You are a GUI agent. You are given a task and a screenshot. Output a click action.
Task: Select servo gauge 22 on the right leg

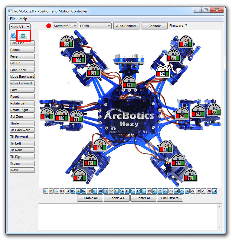tap(214, 110)
